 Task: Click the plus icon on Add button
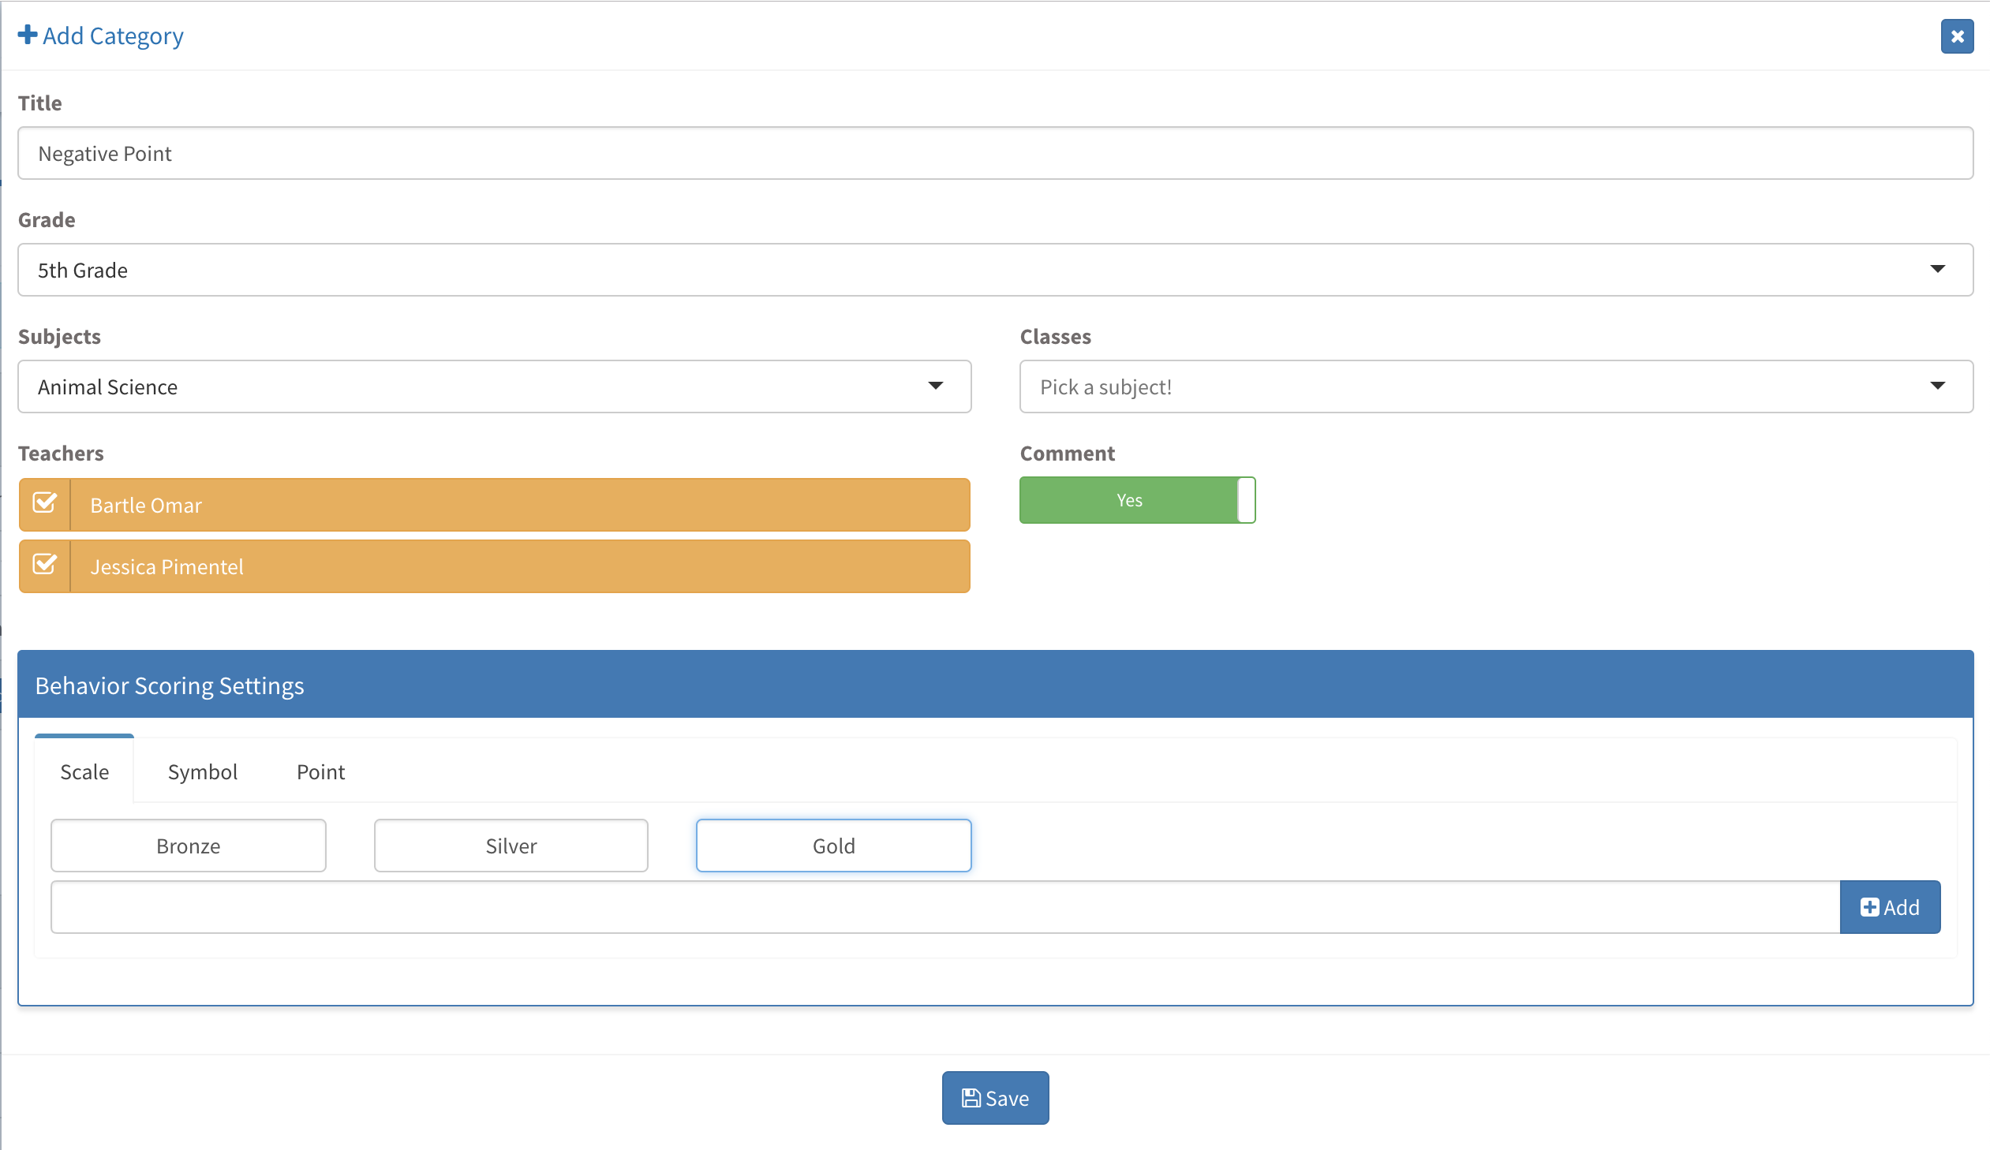(x=1869, y=907)
